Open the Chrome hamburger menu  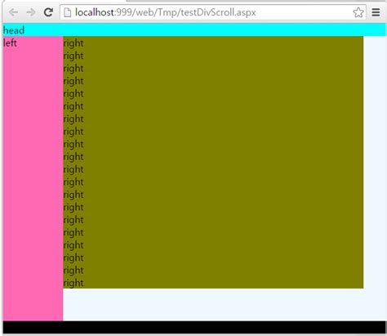click(376, 12)
